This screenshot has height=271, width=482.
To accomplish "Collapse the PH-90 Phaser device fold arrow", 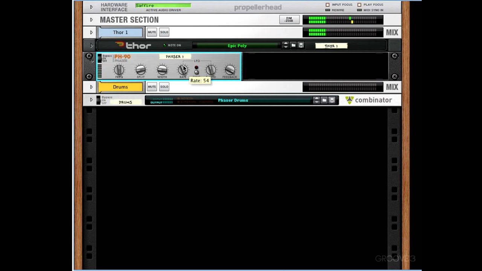I will [92, 61].
